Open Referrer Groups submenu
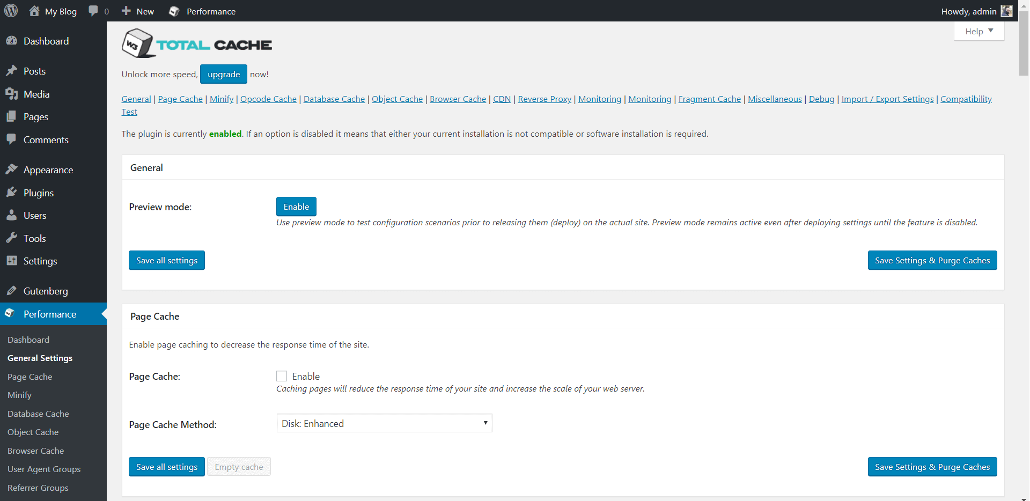 coord(38,488)
